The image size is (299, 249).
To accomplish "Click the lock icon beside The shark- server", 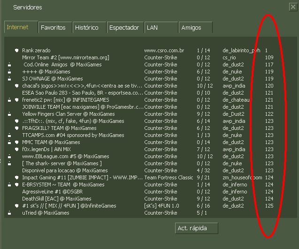I will coord(9,164).
